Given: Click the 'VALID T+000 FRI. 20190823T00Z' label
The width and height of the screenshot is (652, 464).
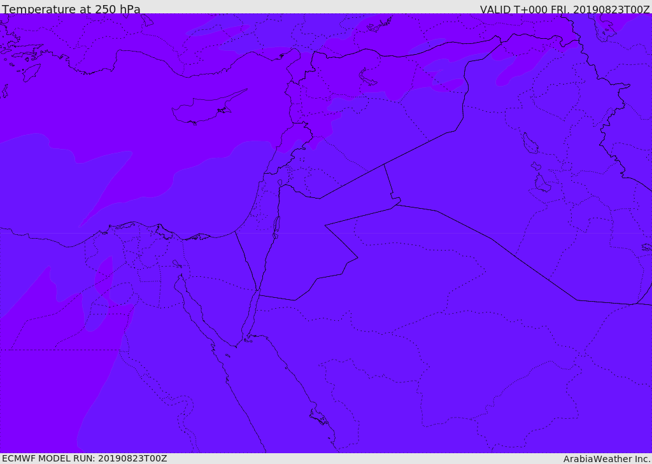Looking at the screenshot, I should point(564,9).
